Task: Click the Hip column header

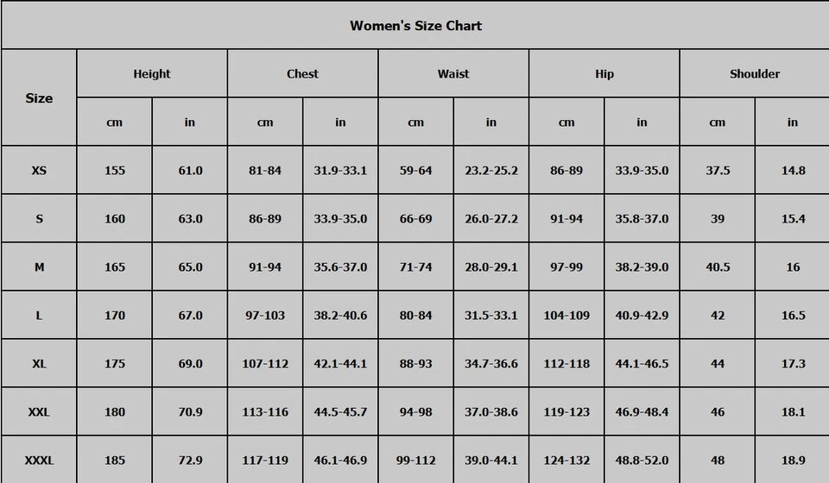Action: pos(604,74)
